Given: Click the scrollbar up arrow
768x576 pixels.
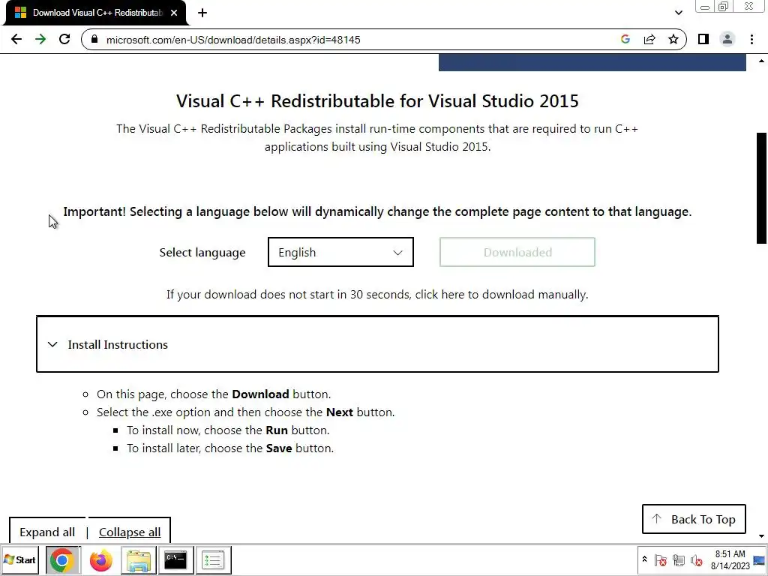Looking at the screenshot, I should click(x=761, y=61).
